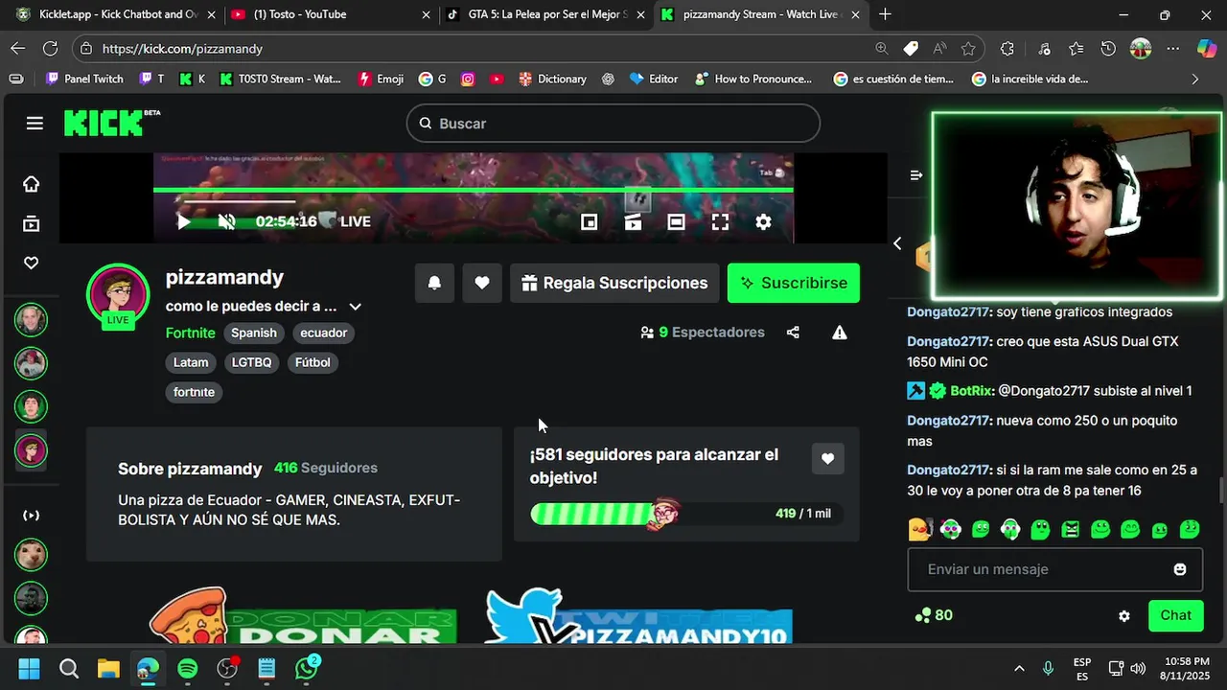Select the lowercase fortnite tag

pos(194,392)
